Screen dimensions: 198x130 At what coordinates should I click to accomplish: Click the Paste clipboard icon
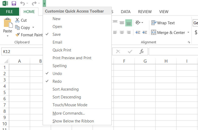coord(8,23)
